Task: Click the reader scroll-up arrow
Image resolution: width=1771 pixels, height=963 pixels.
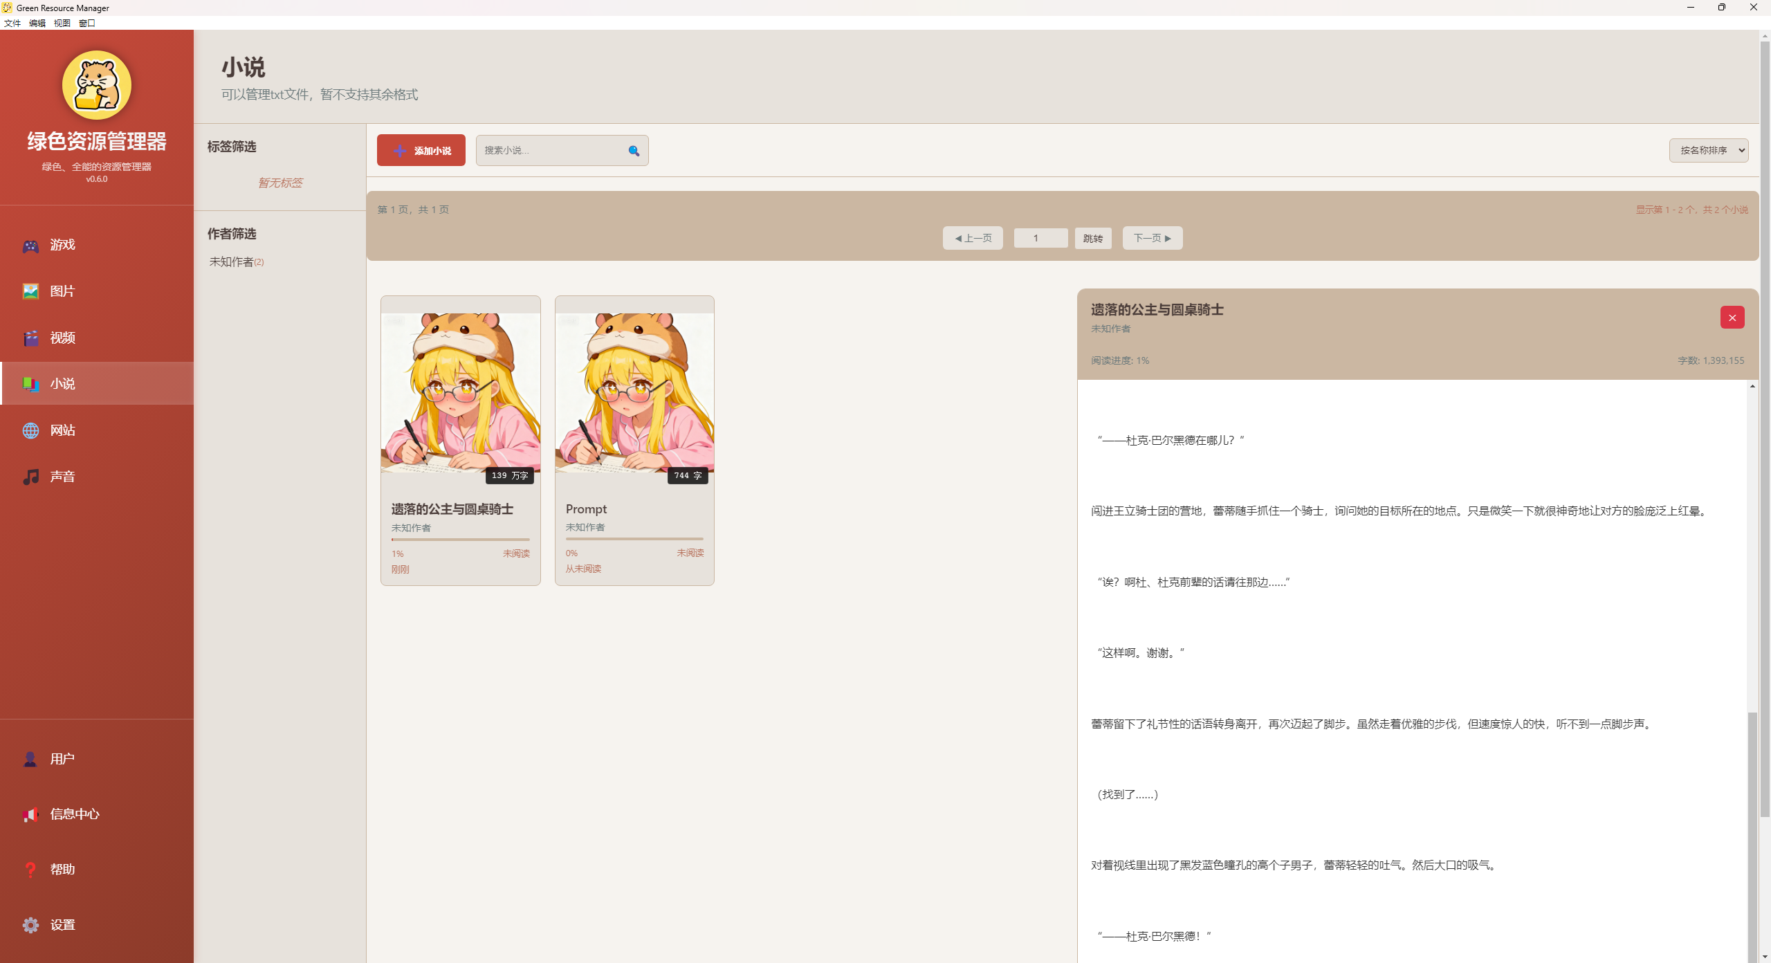Action: (1752, 386)
